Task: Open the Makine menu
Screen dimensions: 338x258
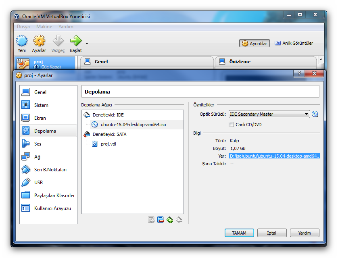Action: coord(44,27)
